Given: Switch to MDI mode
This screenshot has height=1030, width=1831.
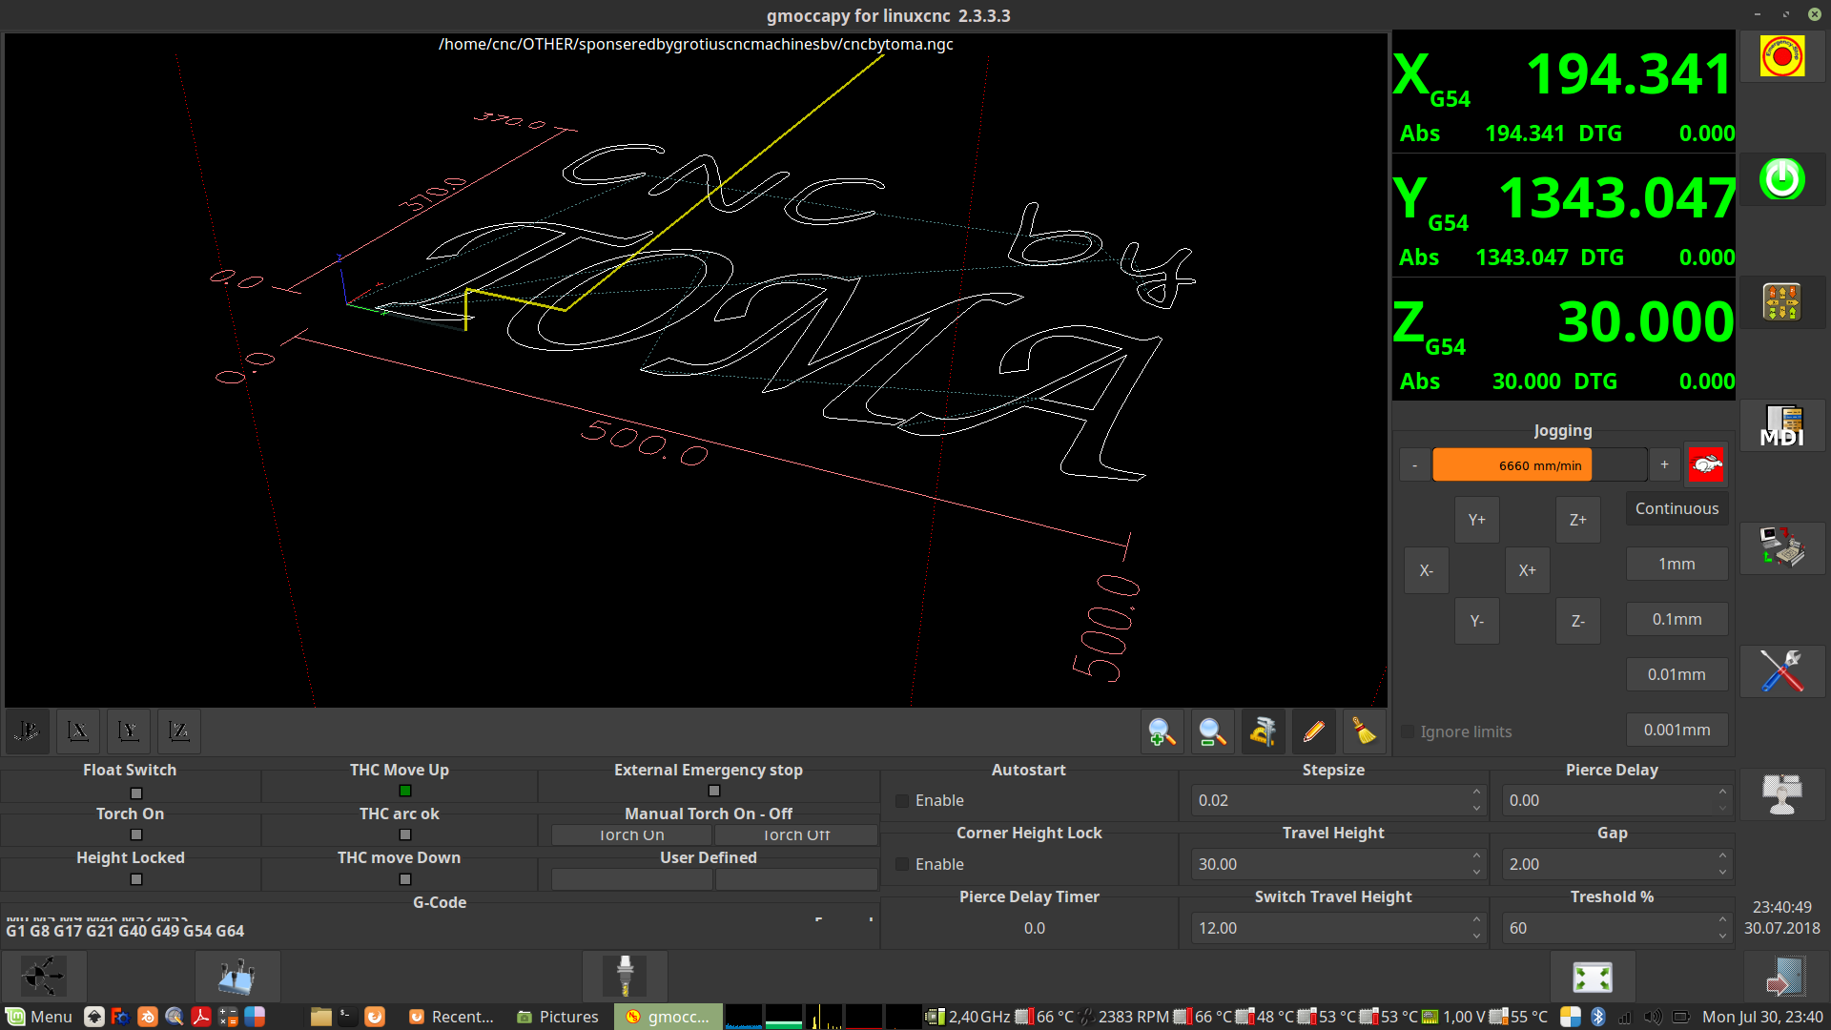Looking at the screenshot, I should click(1781, 426).
